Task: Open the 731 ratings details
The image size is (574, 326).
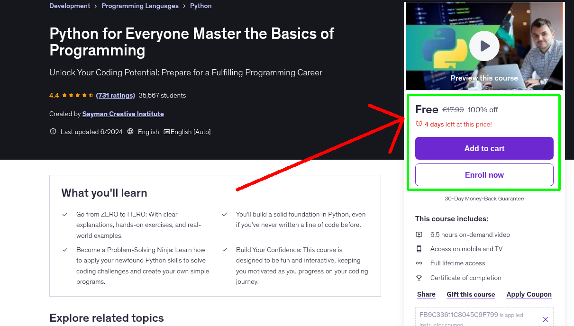Action: click(115, 95)
